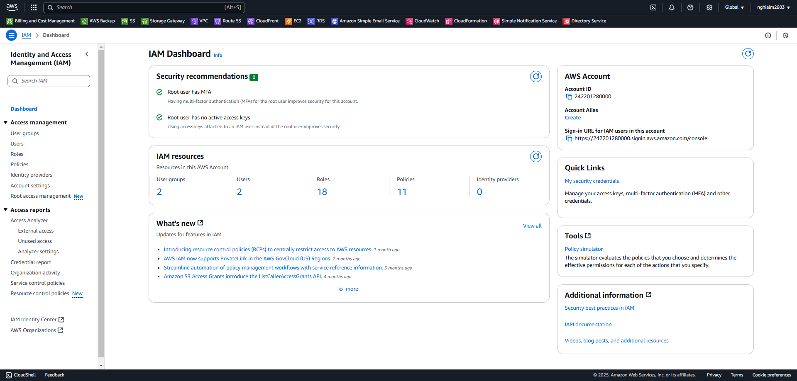Refresh the IAM resources panel
797x381 pixels.
pos(536,156)
